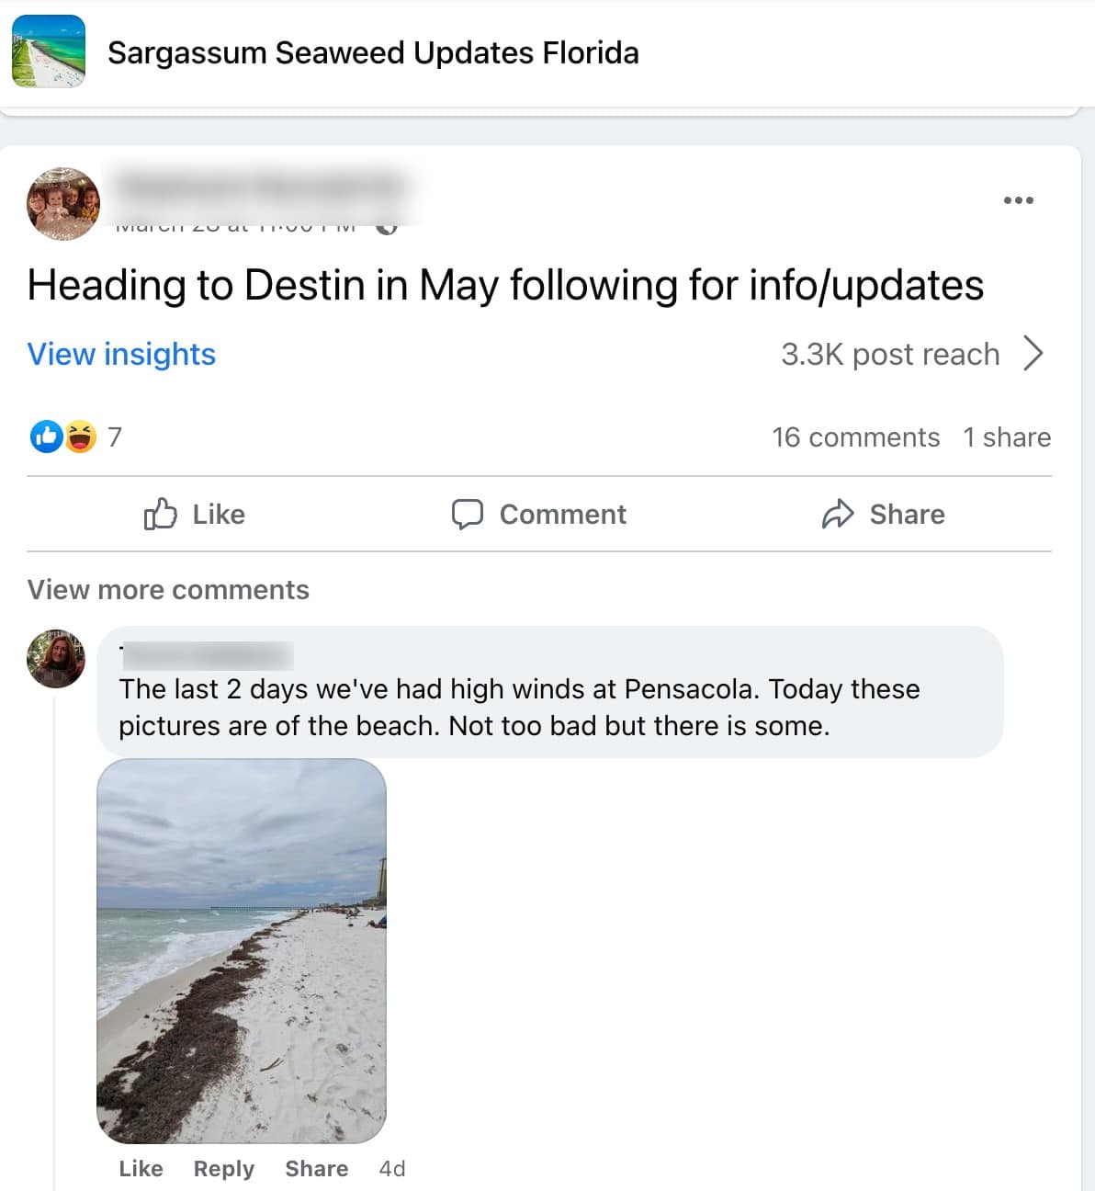Open the three-dot post options menu
This screenshot has height=1191, width=1095.
coord(1018,200)
